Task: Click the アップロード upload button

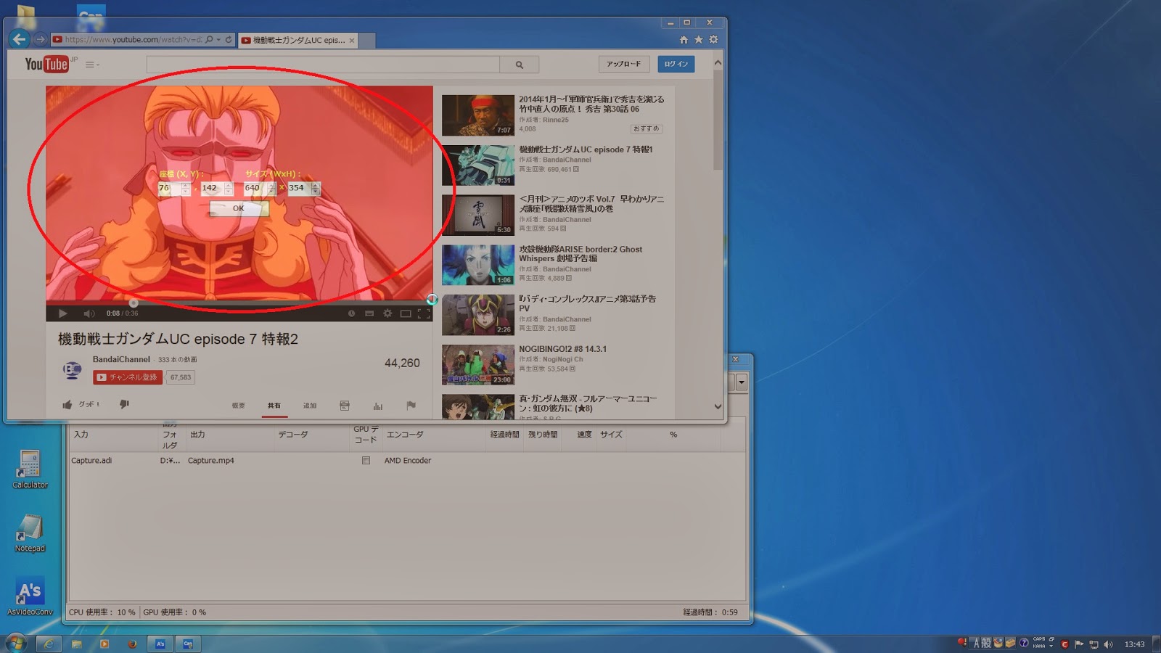Action: coord(624,64)
